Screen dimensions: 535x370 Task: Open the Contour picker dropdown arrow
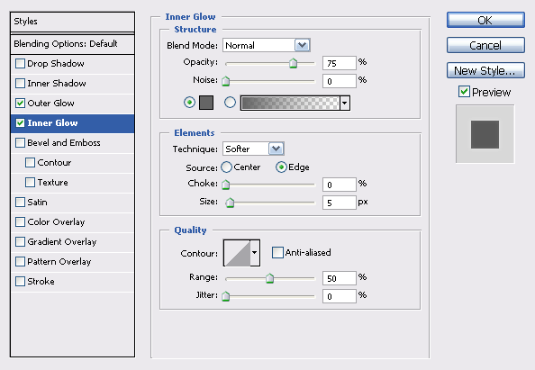[255, 253]
